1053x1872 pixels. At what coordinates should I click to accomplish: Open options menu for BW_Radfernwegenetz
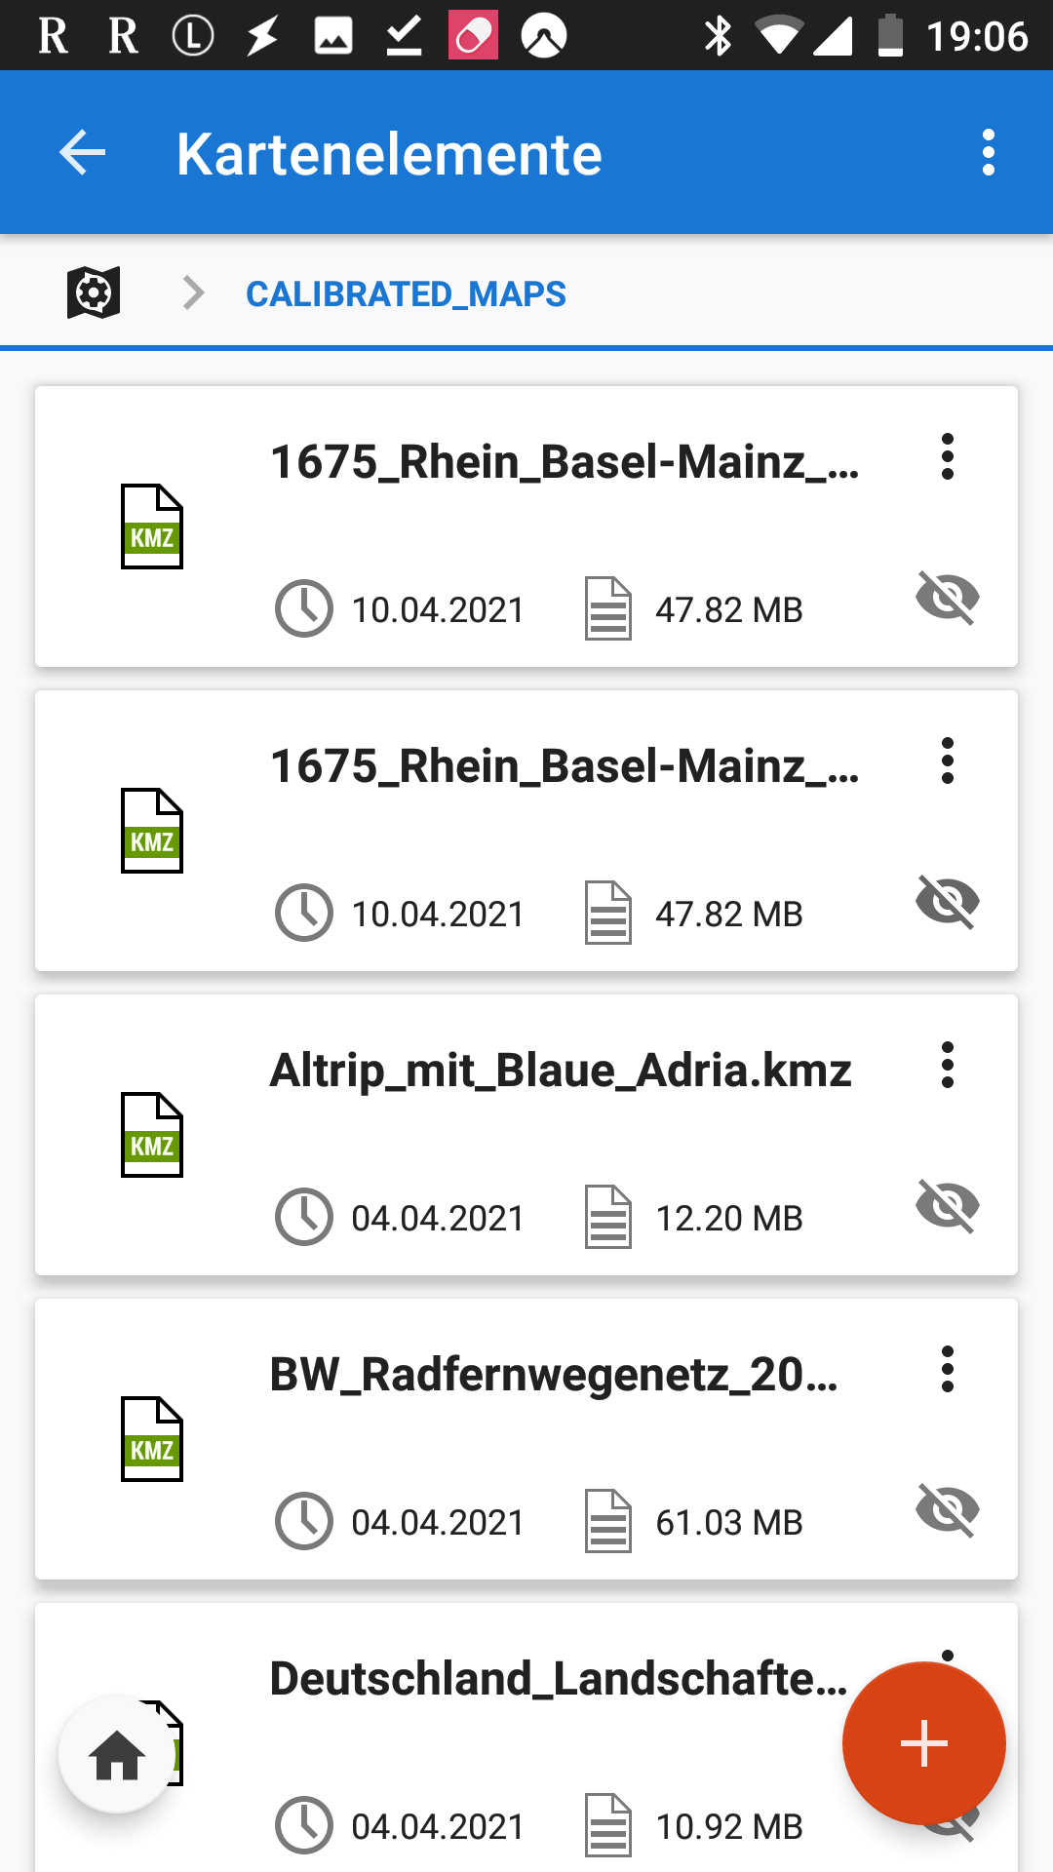click(x=947, y=1370)
